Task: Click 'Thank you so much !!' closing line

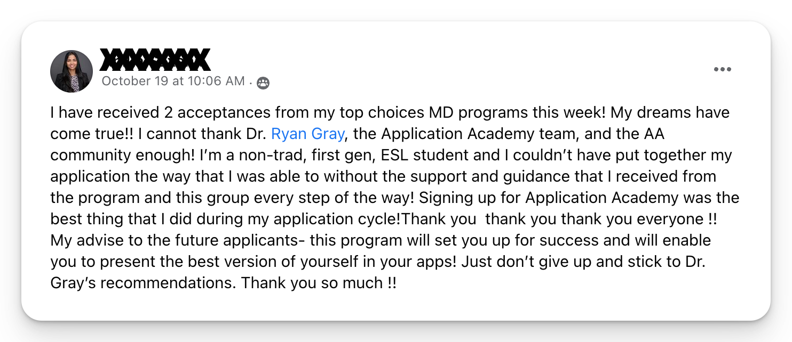Action: (x=319, y=283)
